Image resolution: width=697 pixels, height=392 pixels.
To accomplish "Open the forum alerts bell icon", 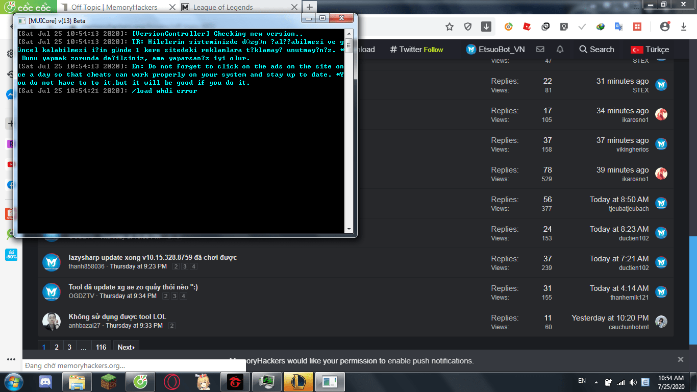I will pos(560,50).
